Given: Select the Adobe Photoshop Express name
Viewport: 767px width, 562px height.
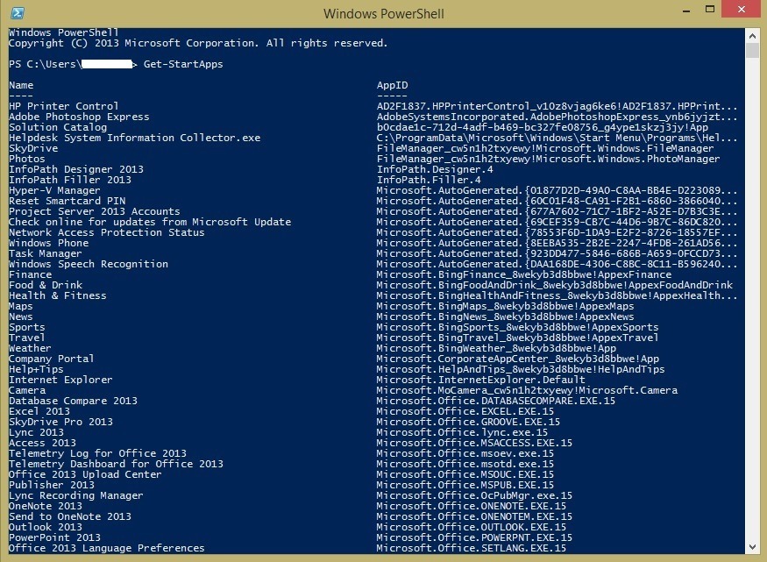Looking at the screenshot, I should click(x=79, y=117).
